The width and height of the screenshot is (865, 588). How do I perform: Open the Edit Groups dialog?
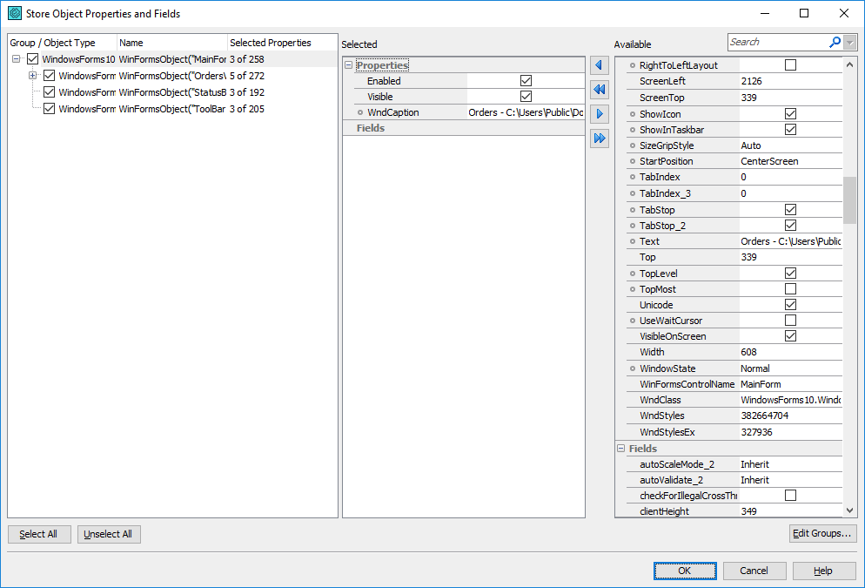pyautogui.click(x=822, y=533)
